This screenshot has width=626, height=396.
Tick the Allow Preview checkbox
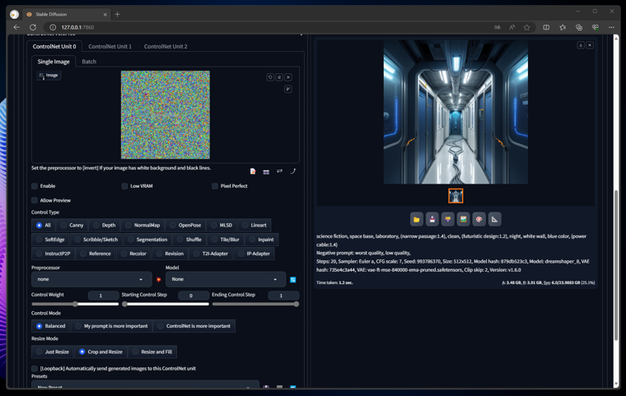click(35, 200)
